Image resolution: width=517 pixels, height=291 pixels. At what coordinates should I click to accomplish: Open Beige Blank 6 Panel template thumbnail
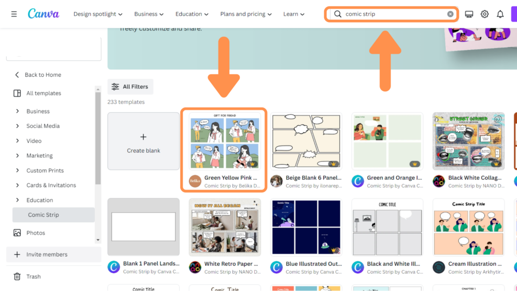pos(306,141)
